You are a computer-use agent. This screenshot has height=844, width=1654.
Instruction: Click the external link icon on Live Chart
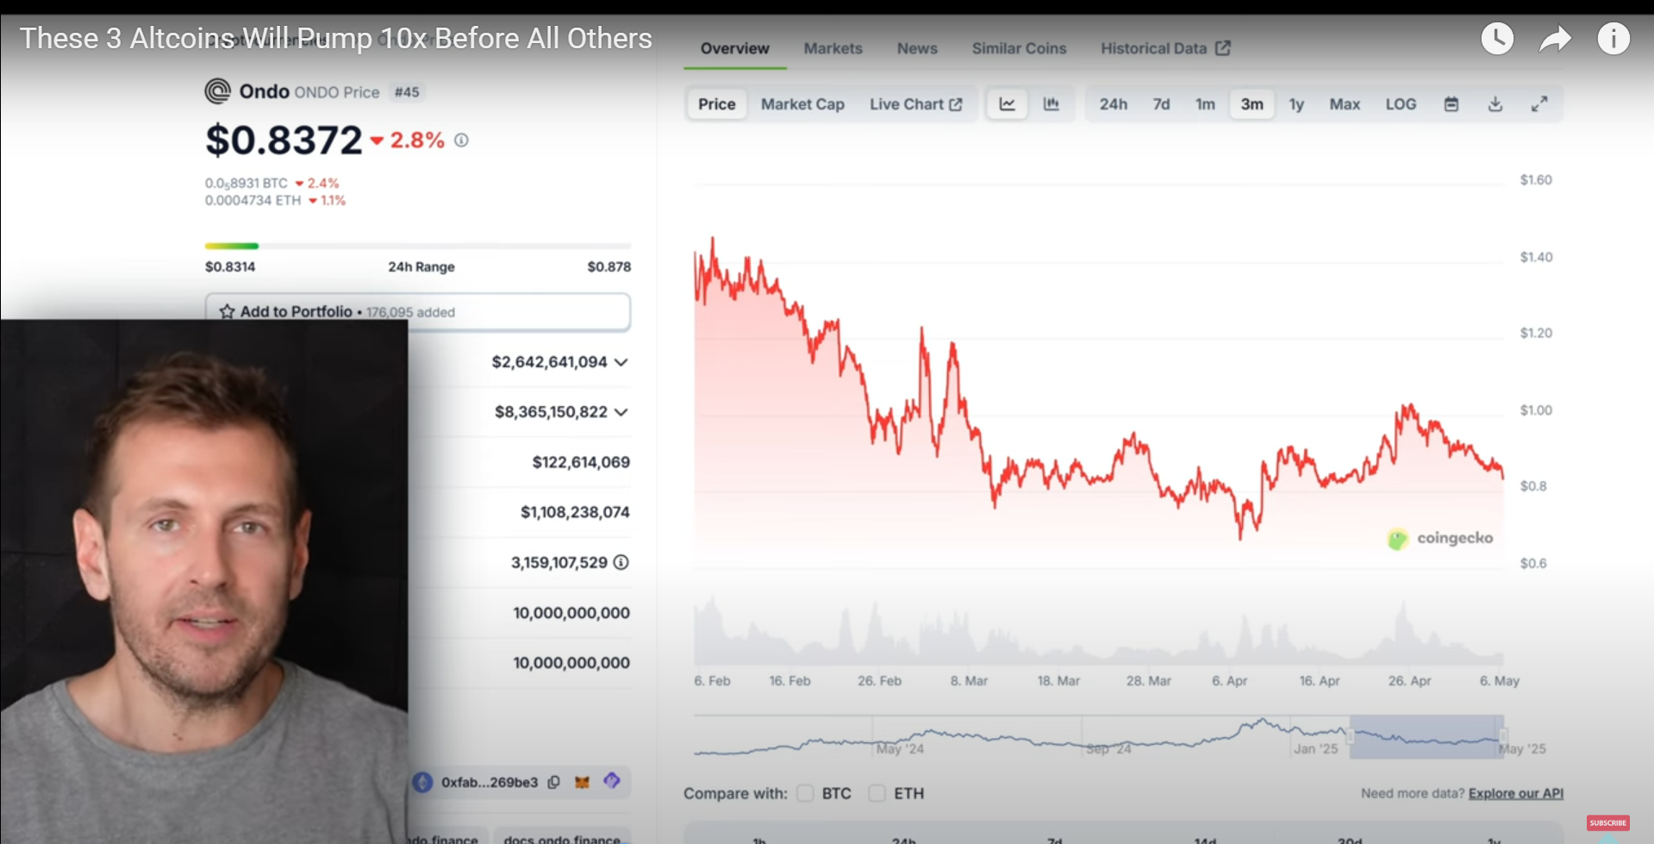coord(956,104)
